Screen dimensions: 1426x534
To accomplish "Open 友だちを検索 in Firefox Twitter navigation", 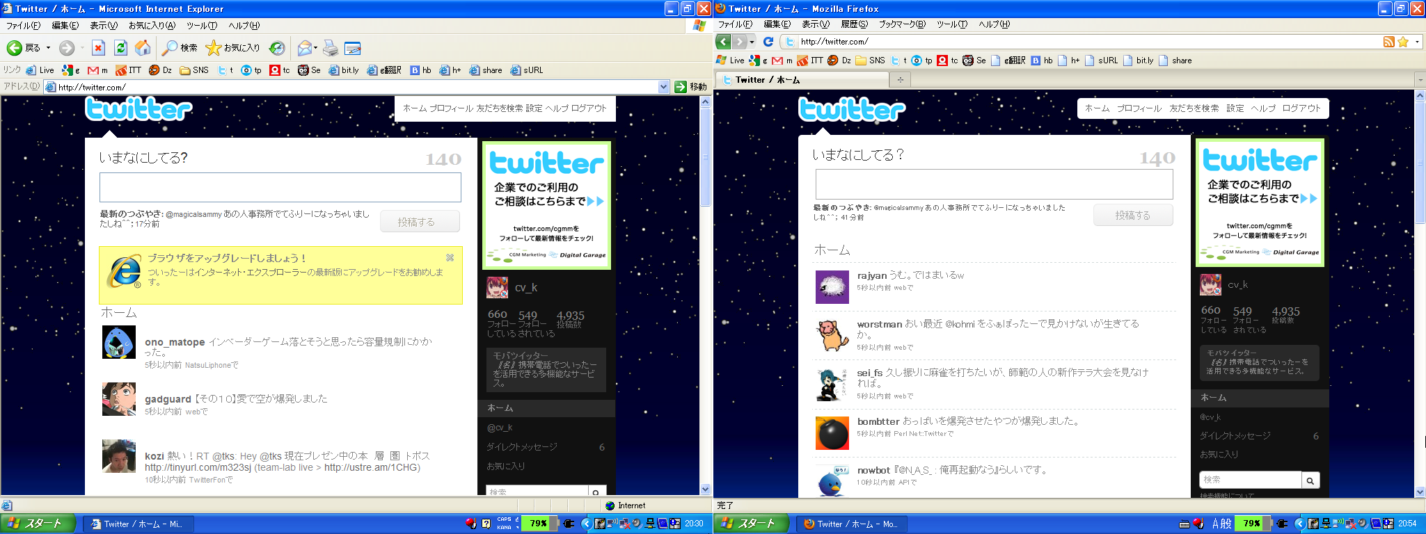I will tap(1194, 108).
